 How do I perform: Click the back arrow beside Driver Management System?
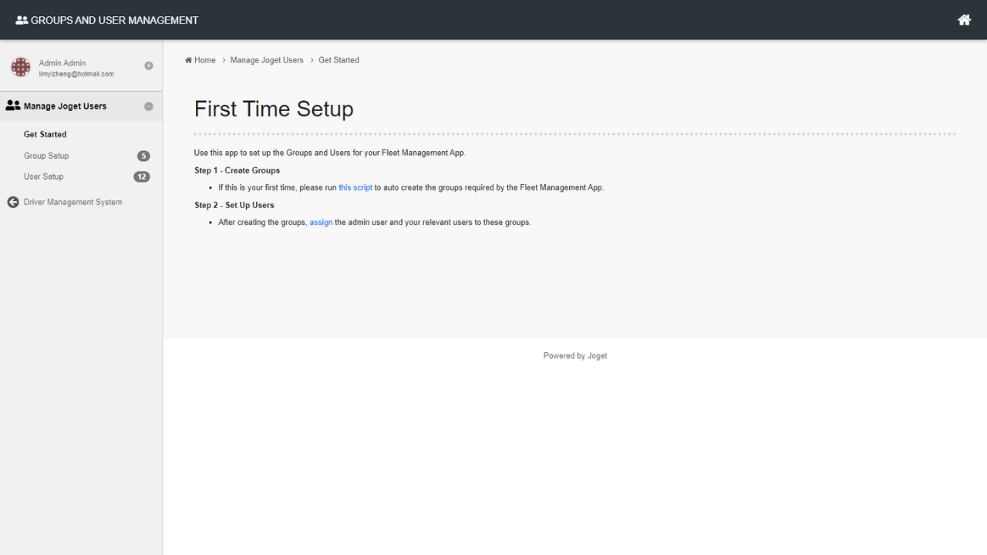coord(13,202)
